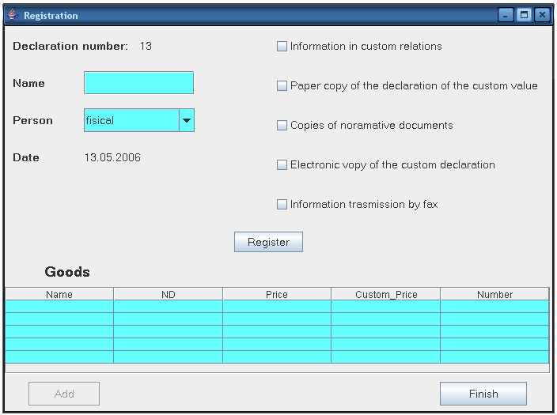This screenshot has height=415, width=557.
Task: Focus the Name input field
Action: (x=139, y=83)
